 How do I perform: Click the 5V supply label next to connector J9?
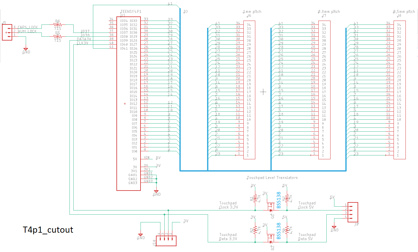tap(332, 197)
